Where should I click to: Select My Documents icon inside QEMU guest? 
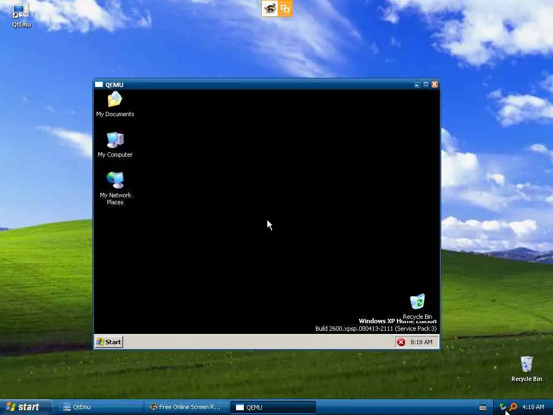point(115,104)
